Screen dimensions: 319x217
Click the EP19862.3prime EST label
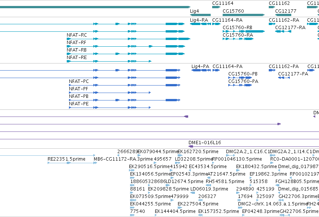tap(268, 174)
